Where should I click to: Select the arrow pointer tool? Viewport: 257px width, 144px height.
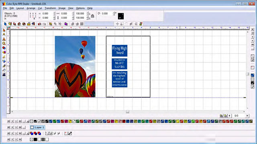[4, 30]
